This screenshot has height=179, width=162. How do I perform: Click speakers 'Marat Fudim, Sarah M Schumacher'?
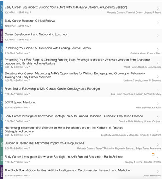[142, 67]
